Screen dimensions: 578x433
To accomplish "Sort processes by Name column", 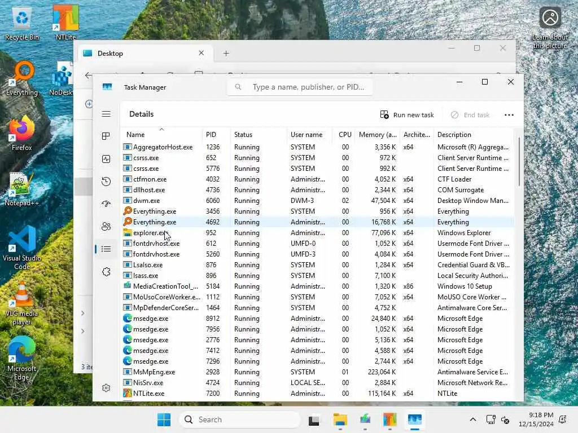I will point(161,134).
